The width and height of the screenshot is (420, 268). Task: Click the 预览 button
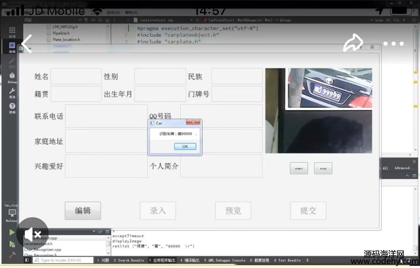tap(233, 210)
